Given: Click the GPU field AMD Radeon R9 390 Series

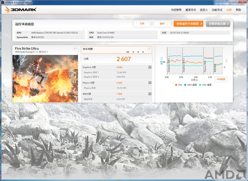Looking at the screenshot, I should (x=57, y=33).
